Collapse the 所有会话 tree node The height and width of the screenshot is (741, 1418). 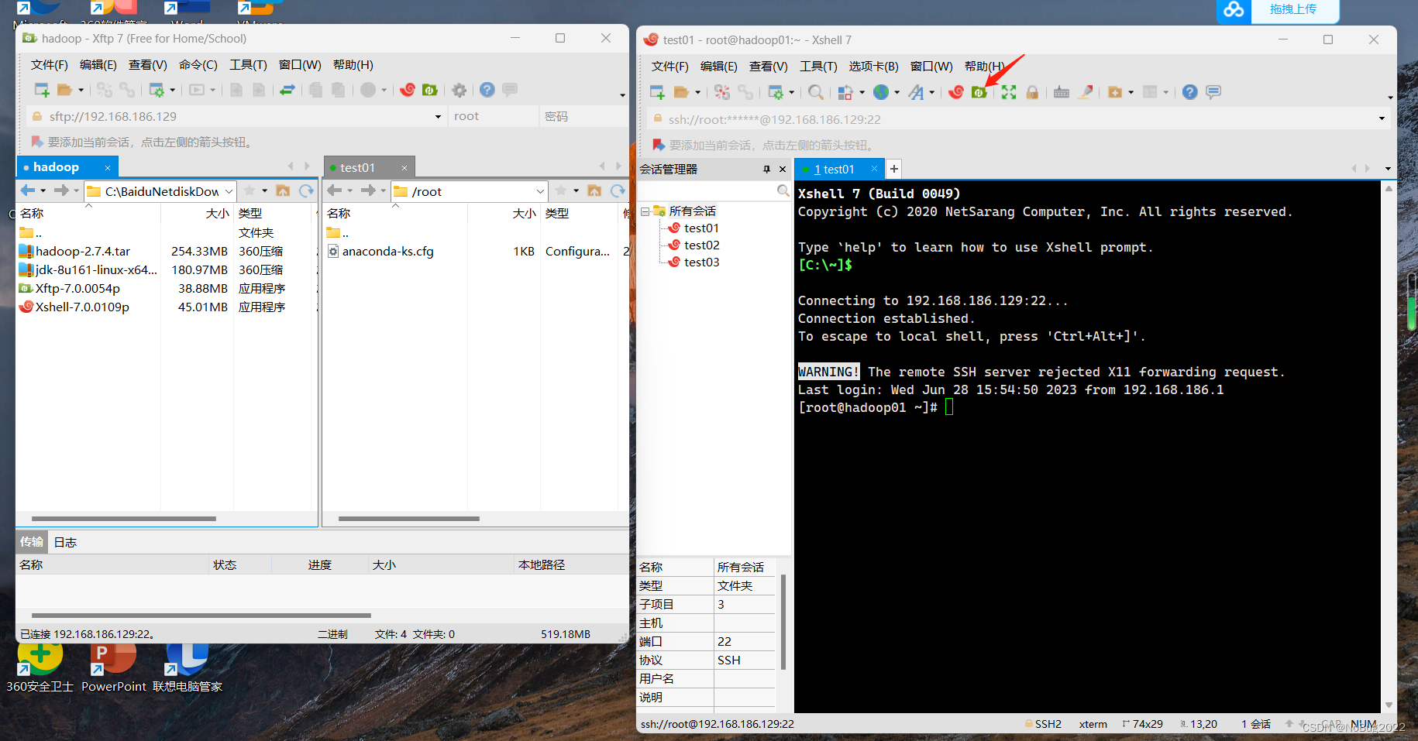645,211
